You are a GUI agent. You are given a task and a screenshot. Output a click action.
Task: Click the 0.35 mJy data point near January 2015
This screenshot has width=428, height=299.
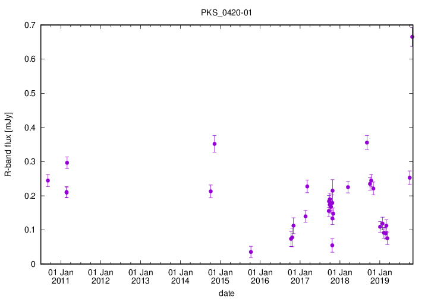click(x=215, y=144)
